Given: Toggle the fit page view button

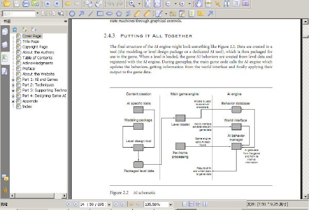Looking at the screenshot, I should [x=148, y=4].
